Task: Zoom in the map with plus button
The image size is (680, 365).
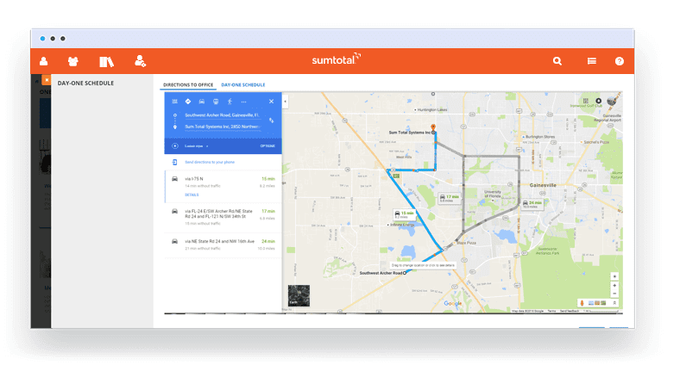Action: (x=614, y=286)
